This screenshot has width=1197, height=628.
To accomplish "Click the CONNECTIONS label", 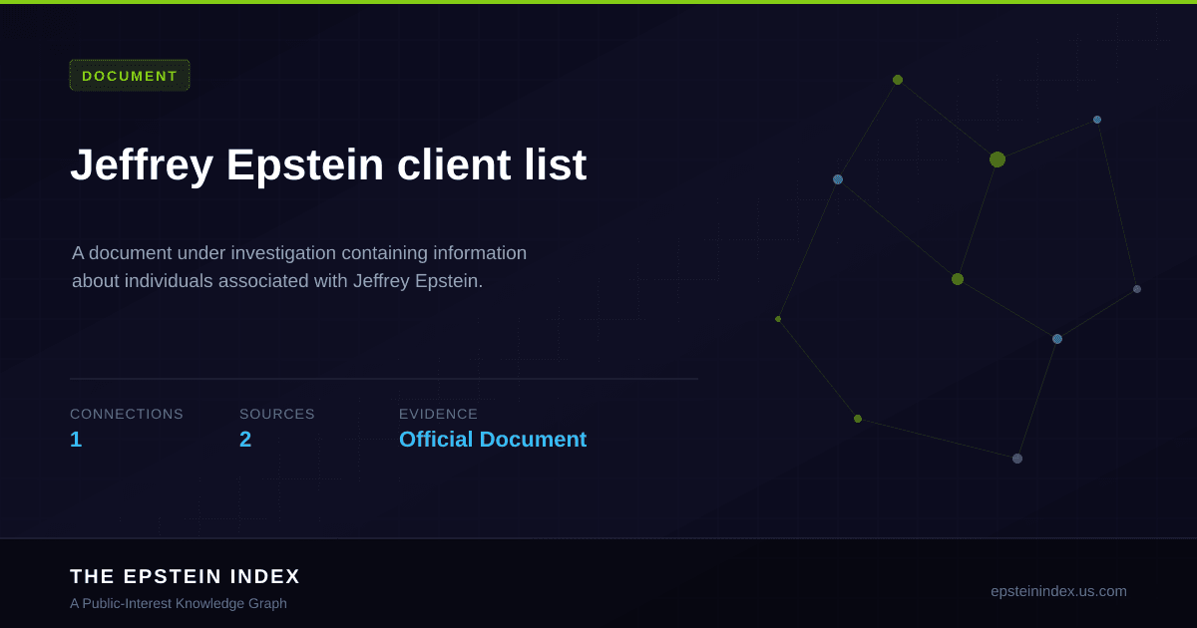I will (127, 414).
